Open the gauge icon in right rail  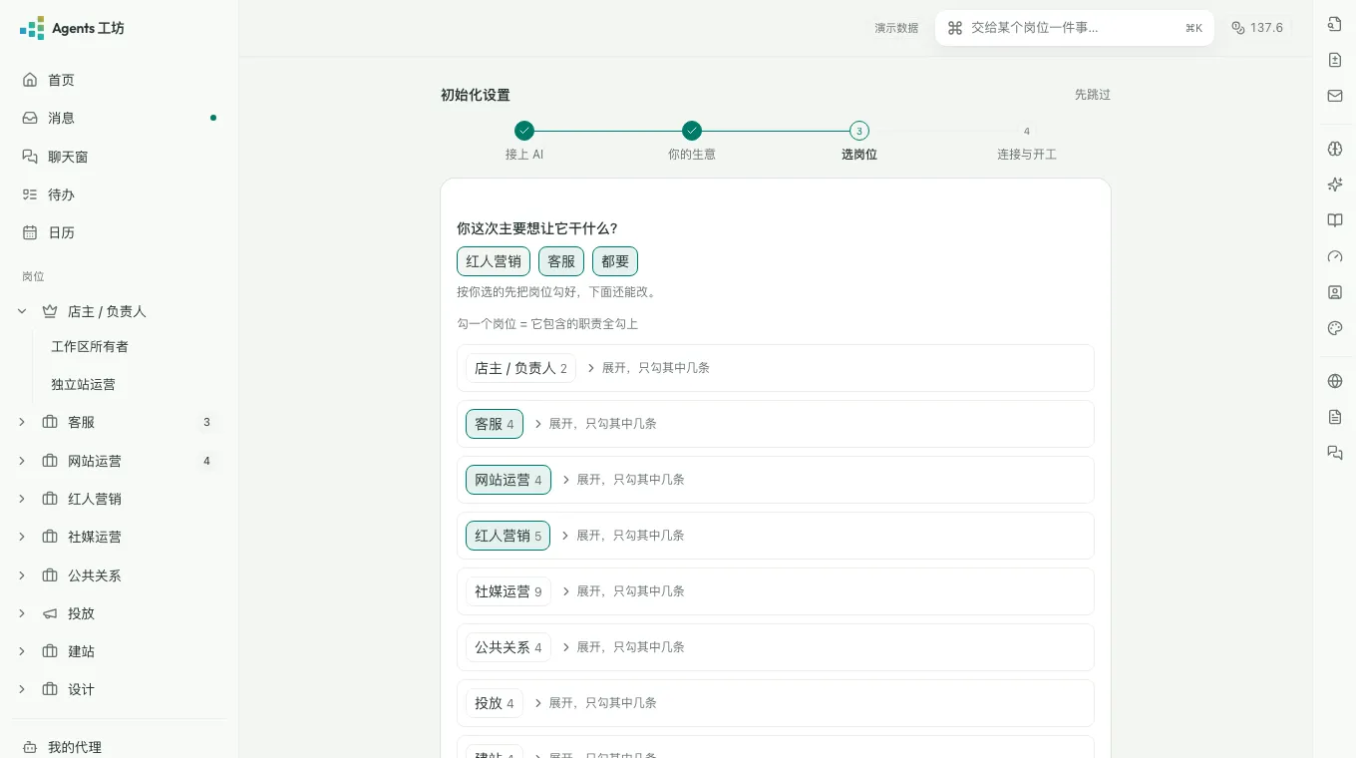1335,256
